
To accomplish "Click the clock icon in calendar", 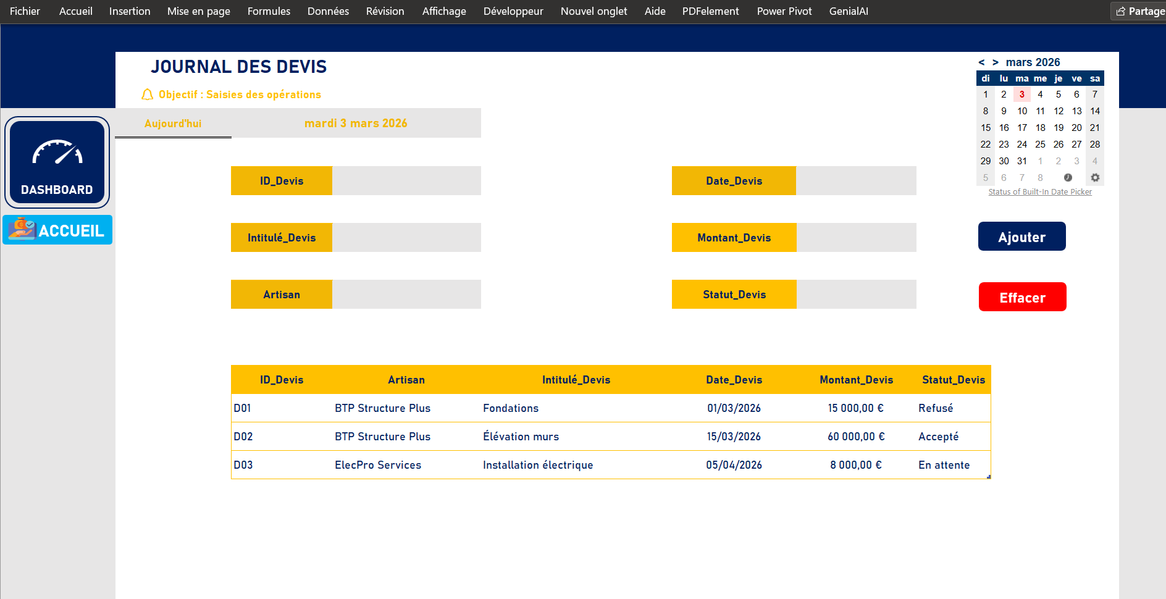I will click(x=1068, y=178).
